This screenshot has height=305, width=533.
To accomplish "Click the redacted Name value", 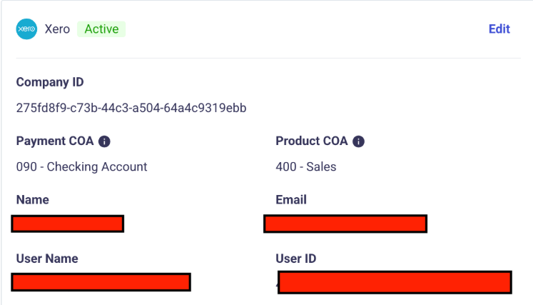I will (x=68, y=224).
